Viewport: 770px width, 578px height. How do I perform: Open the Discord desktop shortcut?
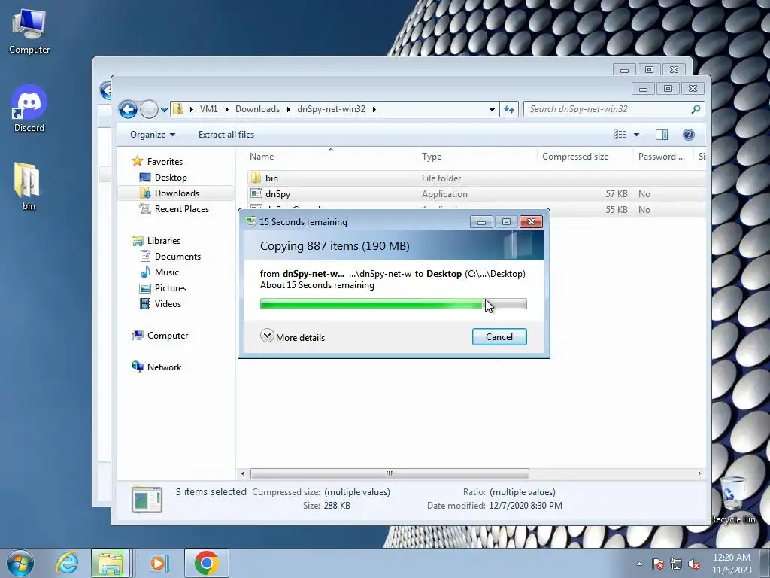[29, 108]
